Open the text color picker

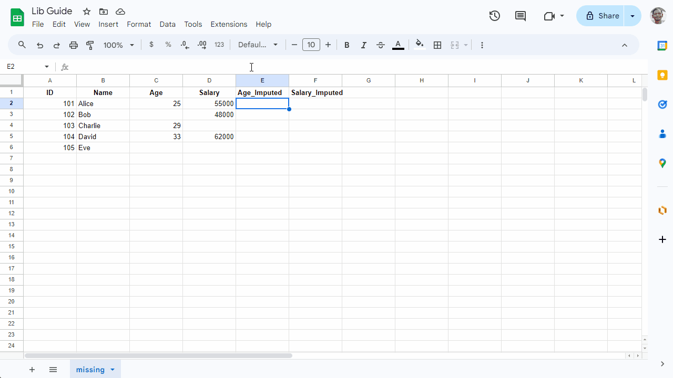point(399,45)
